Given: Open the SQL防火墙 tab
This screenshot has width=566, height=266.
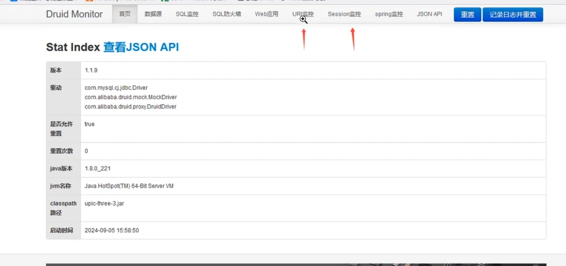Looking at the screenshot, I should tap(226, 14).
